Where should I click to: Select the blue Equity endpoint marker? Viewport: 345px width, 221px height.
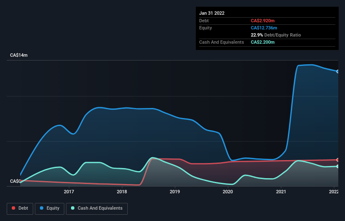338,71
